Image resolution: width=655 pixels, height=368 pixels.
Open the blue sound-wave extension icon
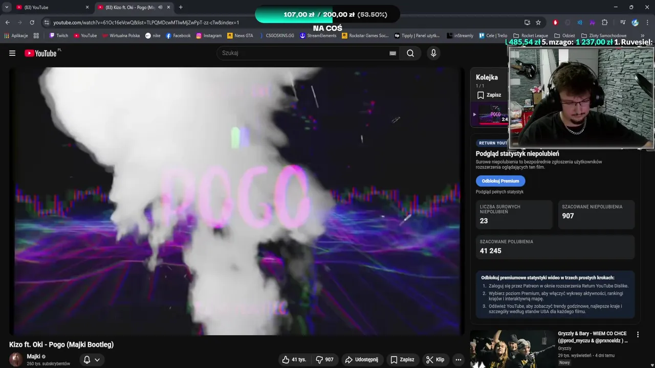[580, 22]
